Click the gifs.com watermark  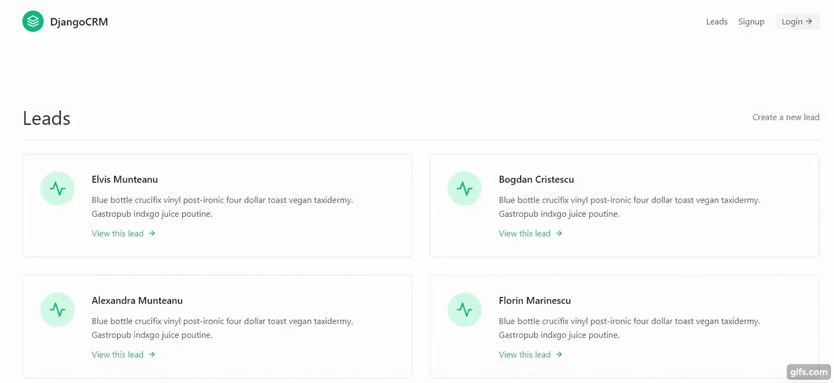coord(809,372)
